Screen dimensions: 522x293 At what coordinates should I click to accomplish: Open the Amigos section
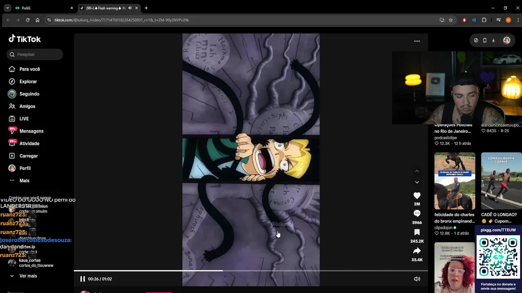pos(22,106)
